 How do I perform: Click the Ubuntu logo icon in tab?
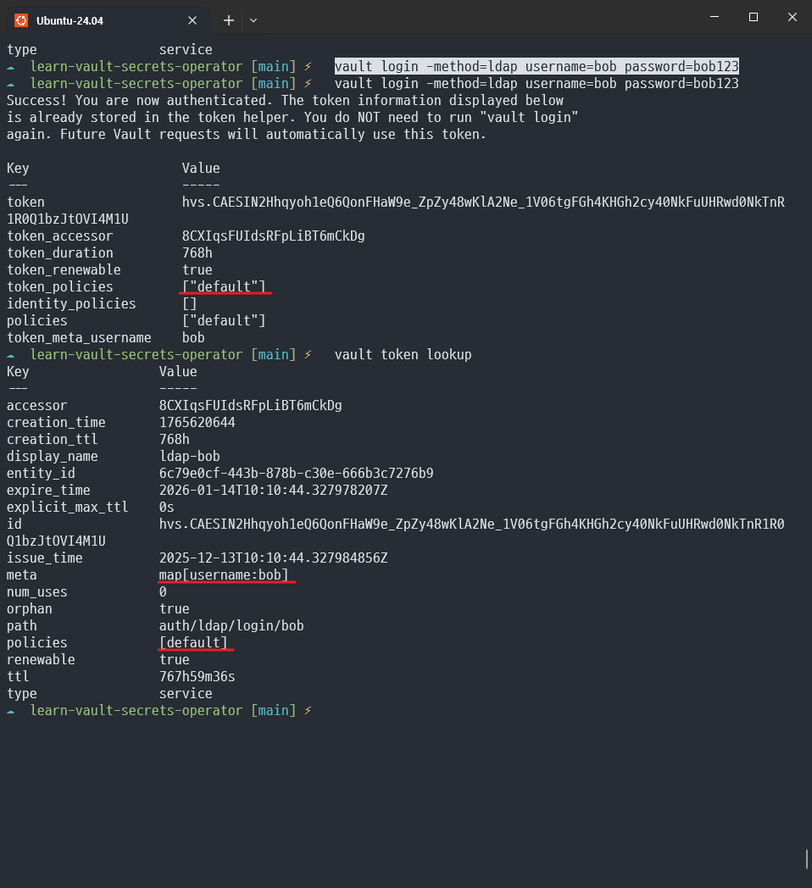[21, 20]
